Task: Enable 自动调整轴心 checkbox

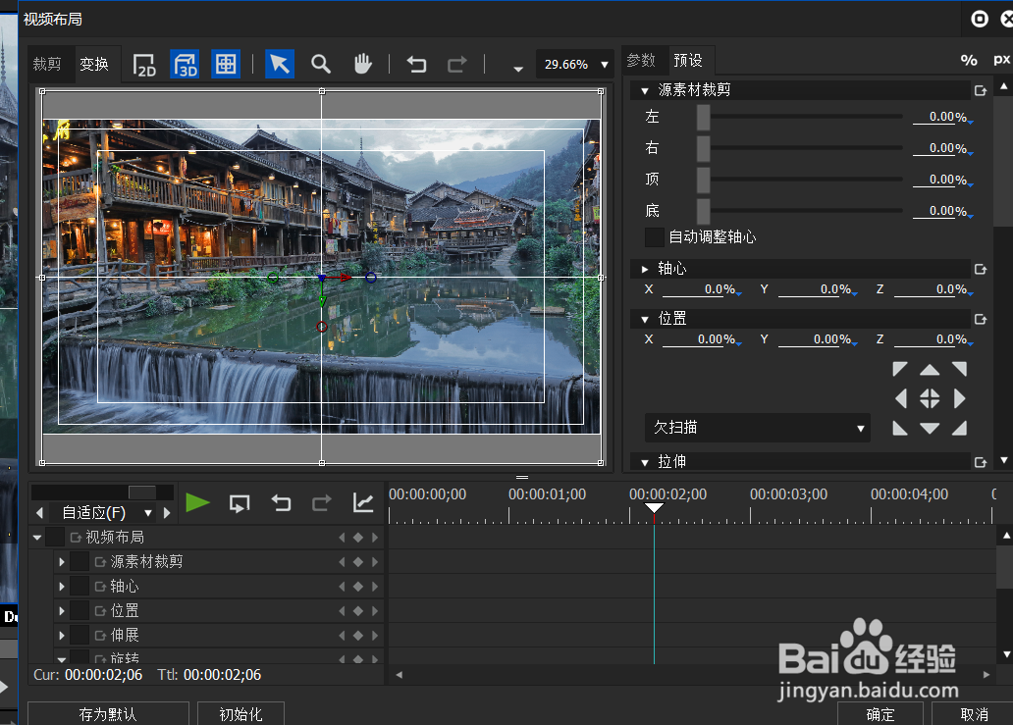Action: (655, 237)
